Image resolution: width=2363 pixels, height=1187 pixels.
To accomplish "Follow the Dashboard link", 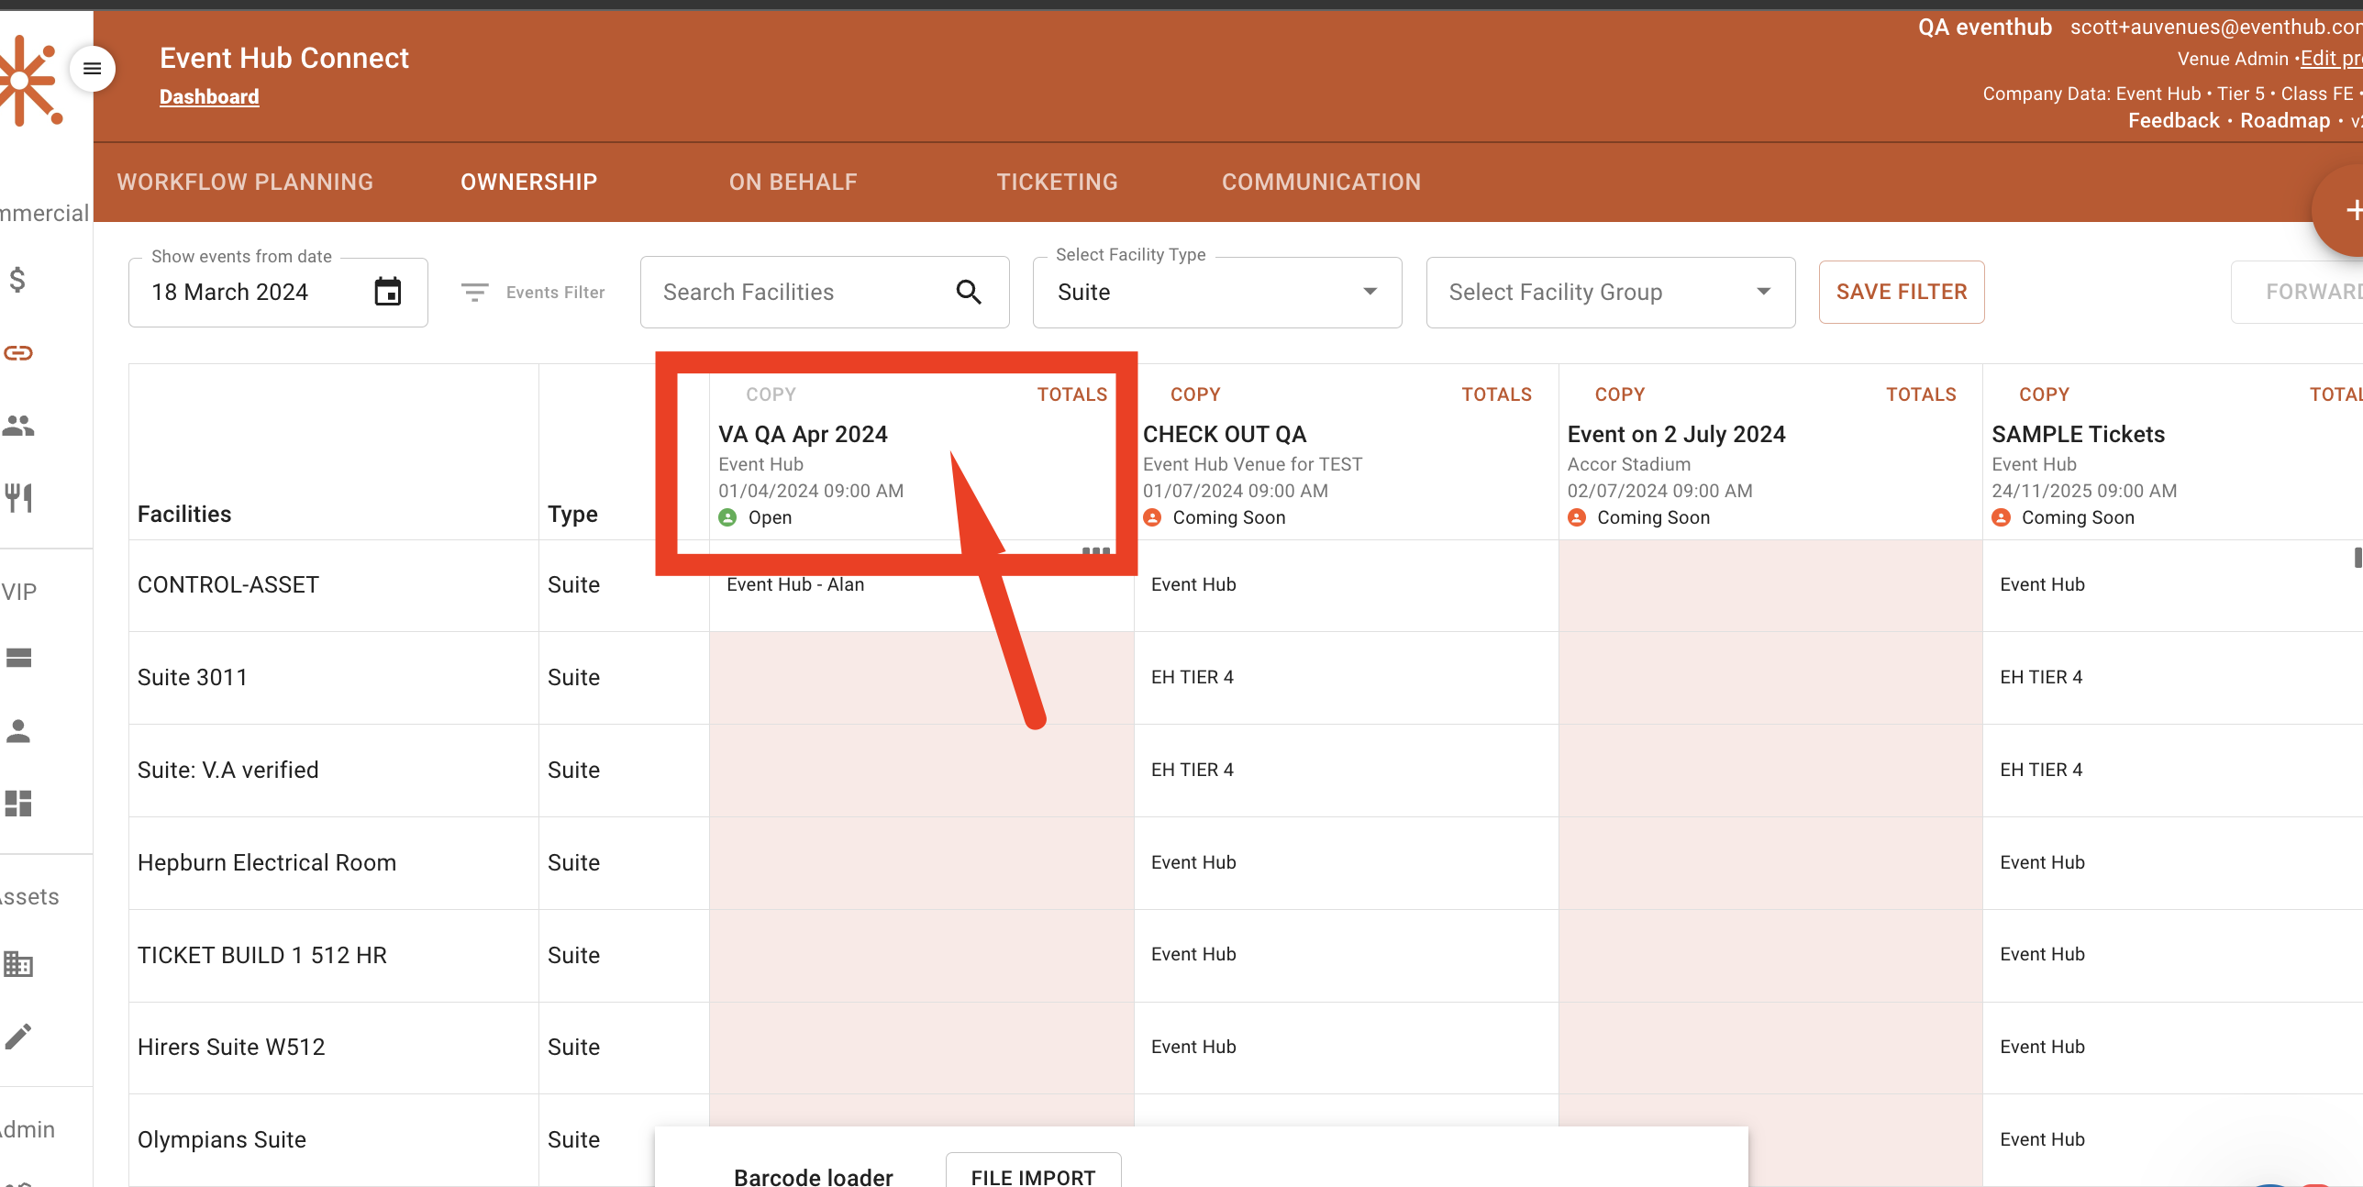I will click(x=209, y=97).
